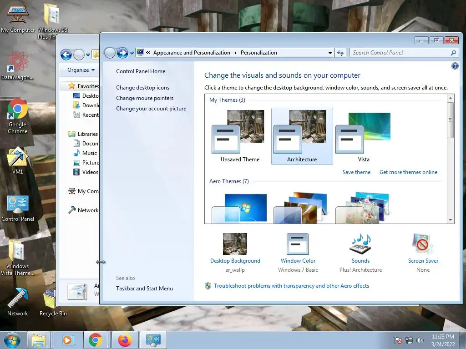
Task: Select Videos in Explorer navigation pane
Action: point(86,172)
